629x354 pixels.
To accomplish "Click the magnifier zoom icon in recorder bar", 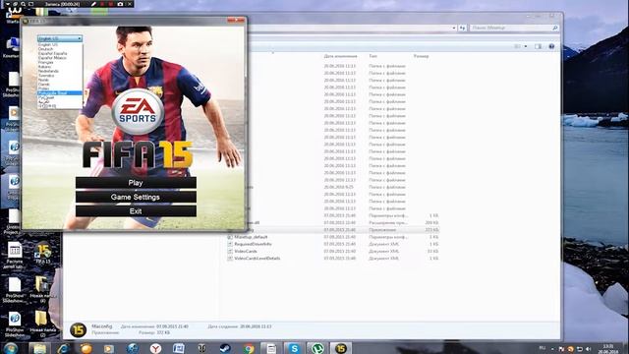I will click(24, 4).
